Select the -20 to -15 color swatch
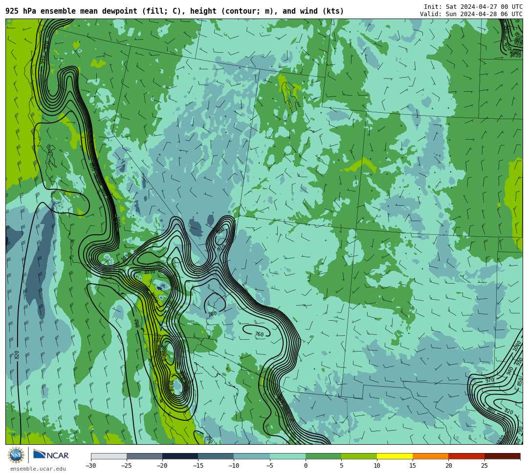 pos(180,456)
